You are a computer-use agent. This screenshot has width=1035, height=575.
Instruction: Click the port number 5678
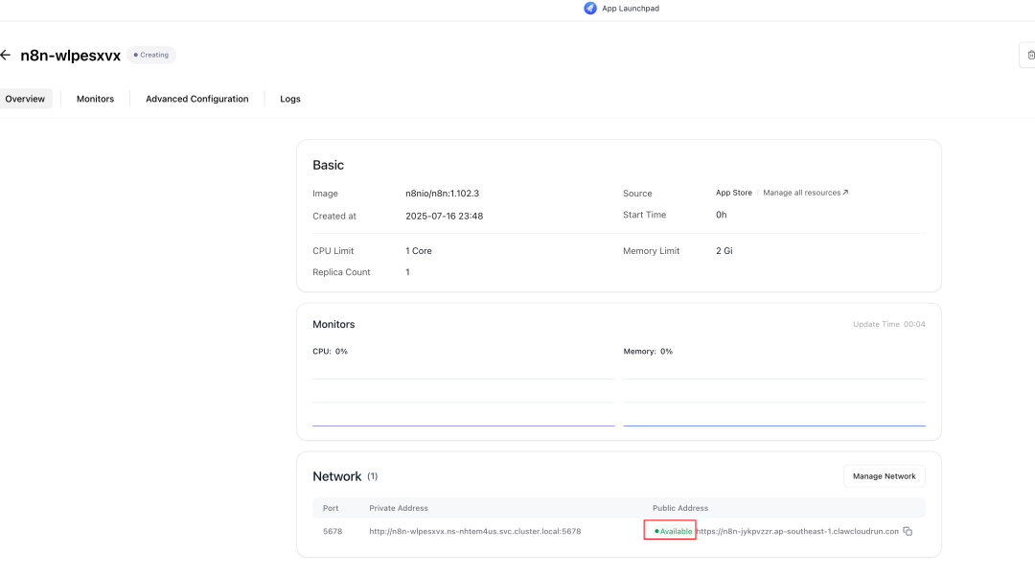coord(332,531)
